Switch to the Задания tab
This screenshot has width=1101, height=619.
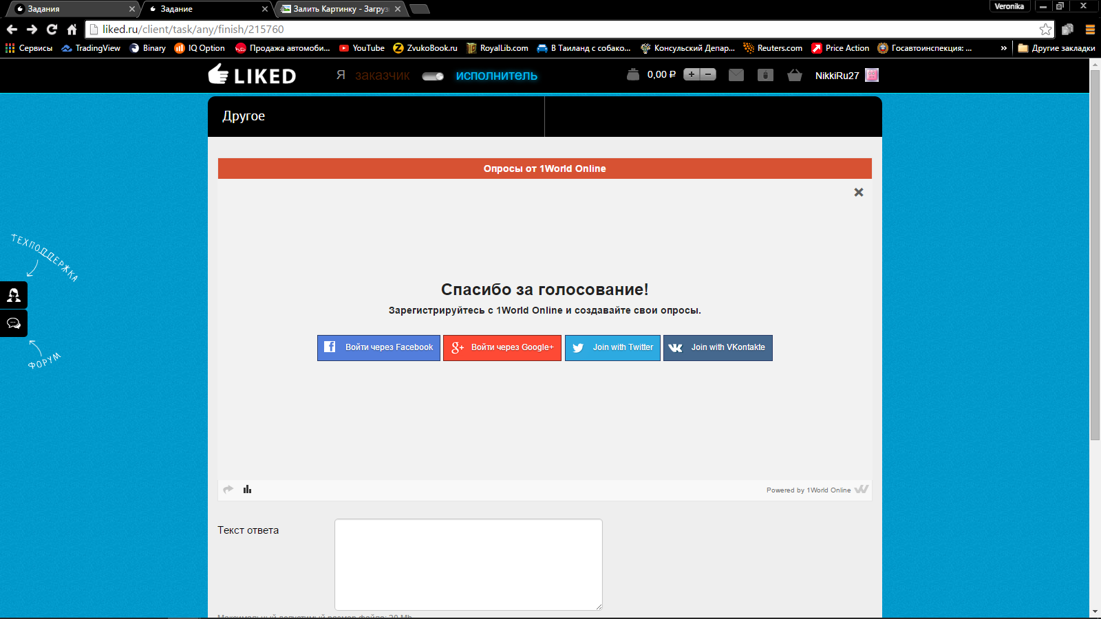[x=72, y=9]
